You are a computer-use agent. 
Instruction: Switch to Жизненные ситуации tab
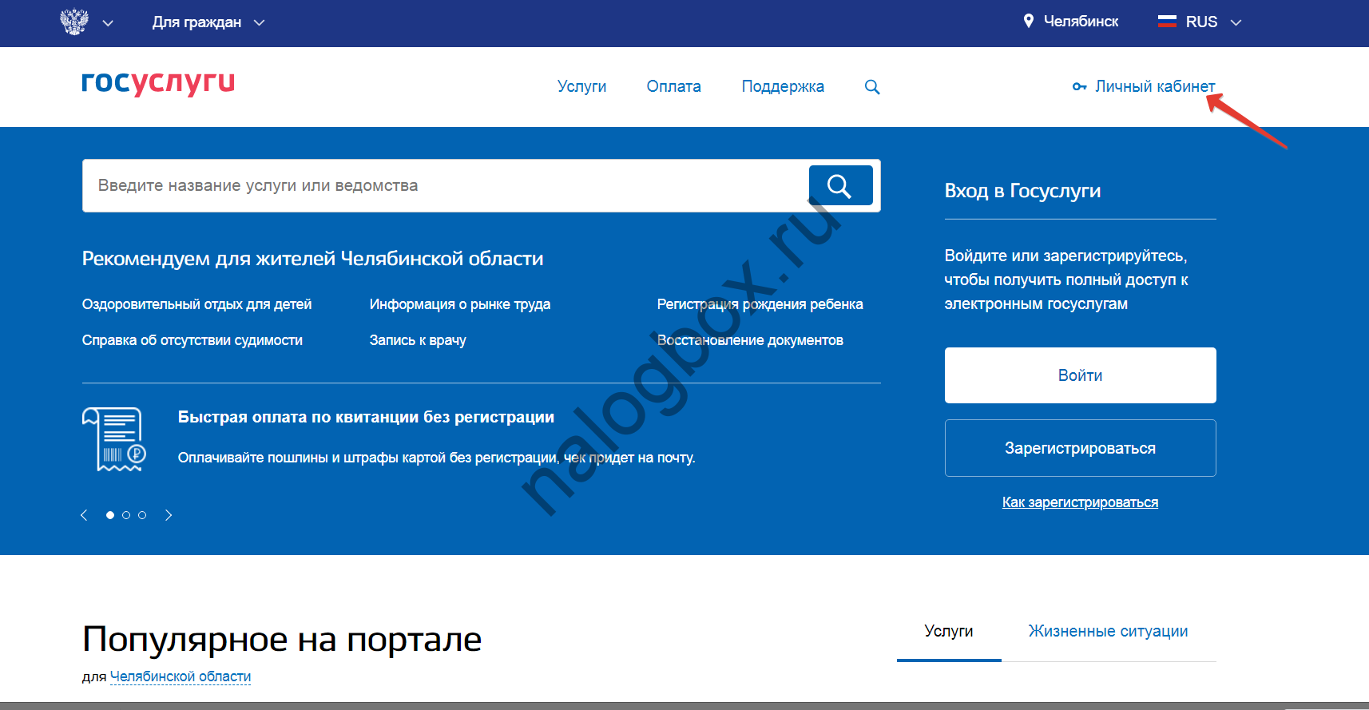pyautogui.click(x=1108, y=631)
